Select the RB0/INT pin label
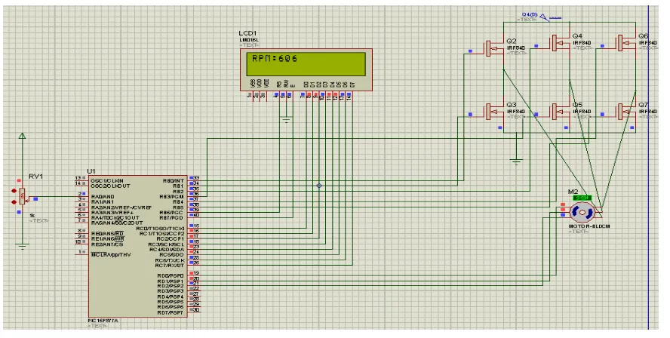Viewport: 670px width, 338px height. [174, 181]
